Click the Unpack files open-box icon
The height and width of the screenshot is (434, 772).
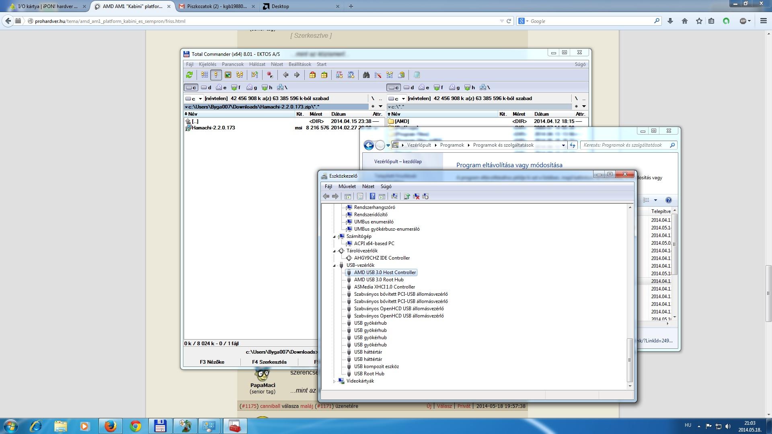[x=324, y=75]
